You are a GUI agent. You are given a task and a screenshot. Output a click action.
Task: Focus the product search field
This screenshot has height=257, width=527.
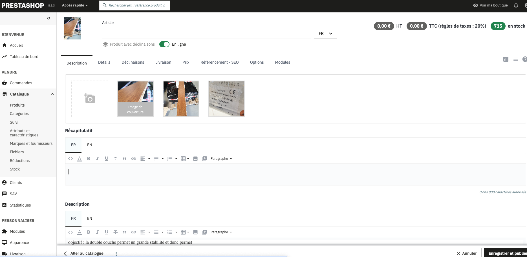[x=135, y=5]
